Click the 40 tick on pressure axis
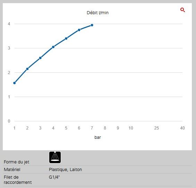 tap(182, 128)
